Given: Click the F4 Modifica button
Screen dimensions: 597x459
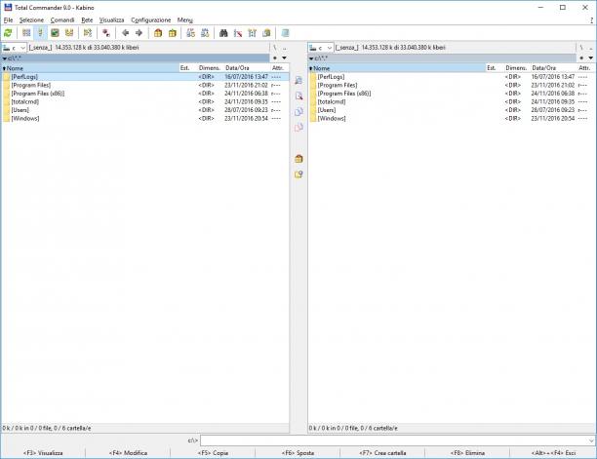Looking at the screenshot, I should coord(128,453).
